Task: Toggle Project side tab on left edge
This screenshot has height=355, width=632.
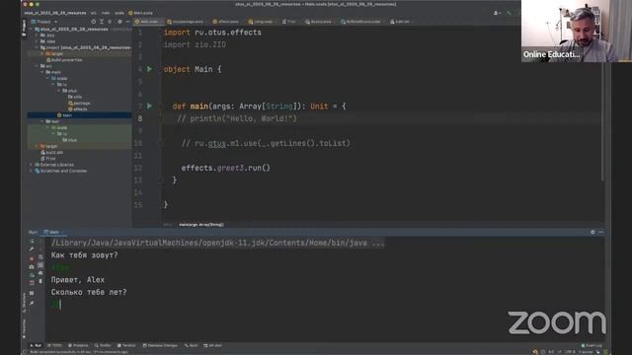Action: [x=24, y=28]
